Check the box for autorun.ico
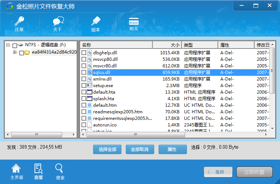The image size is (280, 184). 84,125
